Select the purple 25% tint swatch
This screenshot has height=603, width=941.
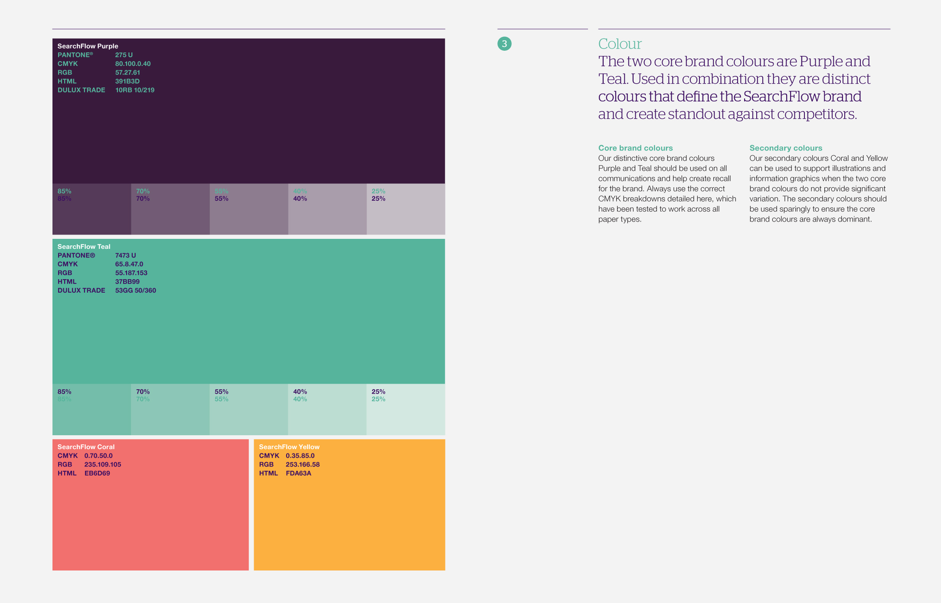tap(406, 209)
